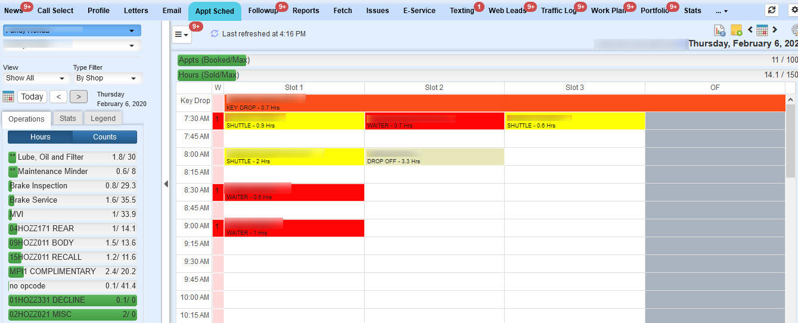The image size is (798, 323).
Task: Select the orange Key Drop appointment bar
Action: (505, 103)
